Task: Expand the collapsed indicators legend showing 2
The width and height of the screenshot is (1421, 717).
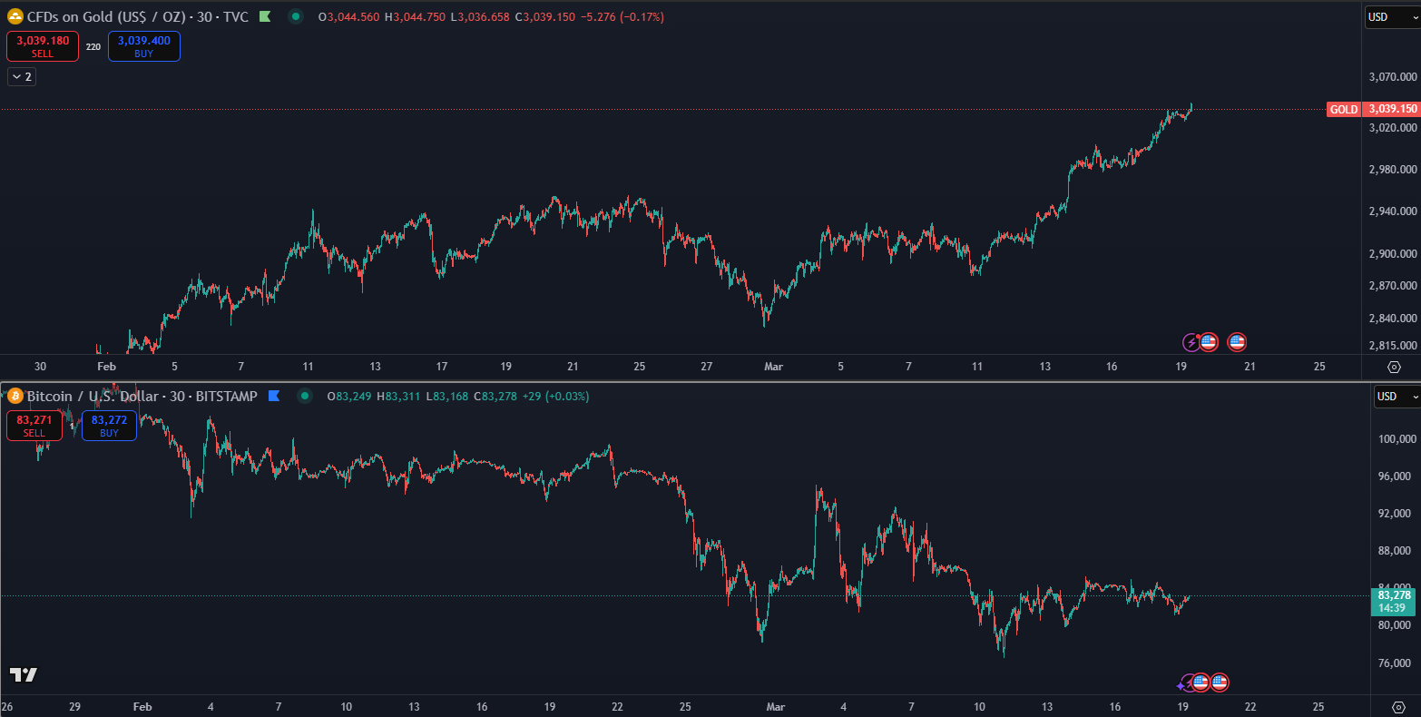Action: 22,77
